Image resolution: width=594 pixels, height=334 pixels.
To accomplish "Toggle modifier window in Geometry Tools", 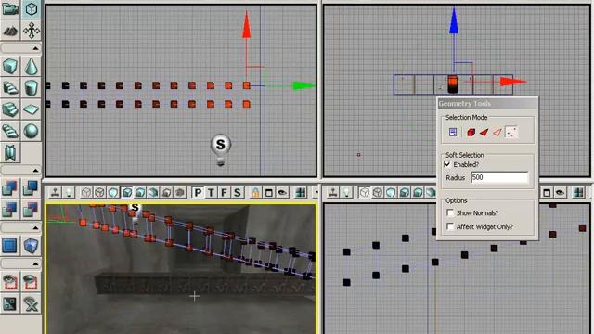I will coord(453,132).
